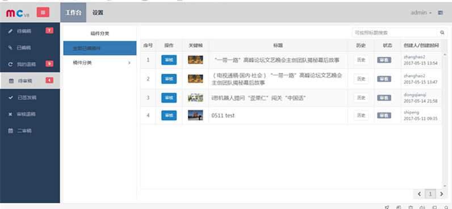
Task: Open 已签发稿 with the checkmark icon
Action: point(30,98)
